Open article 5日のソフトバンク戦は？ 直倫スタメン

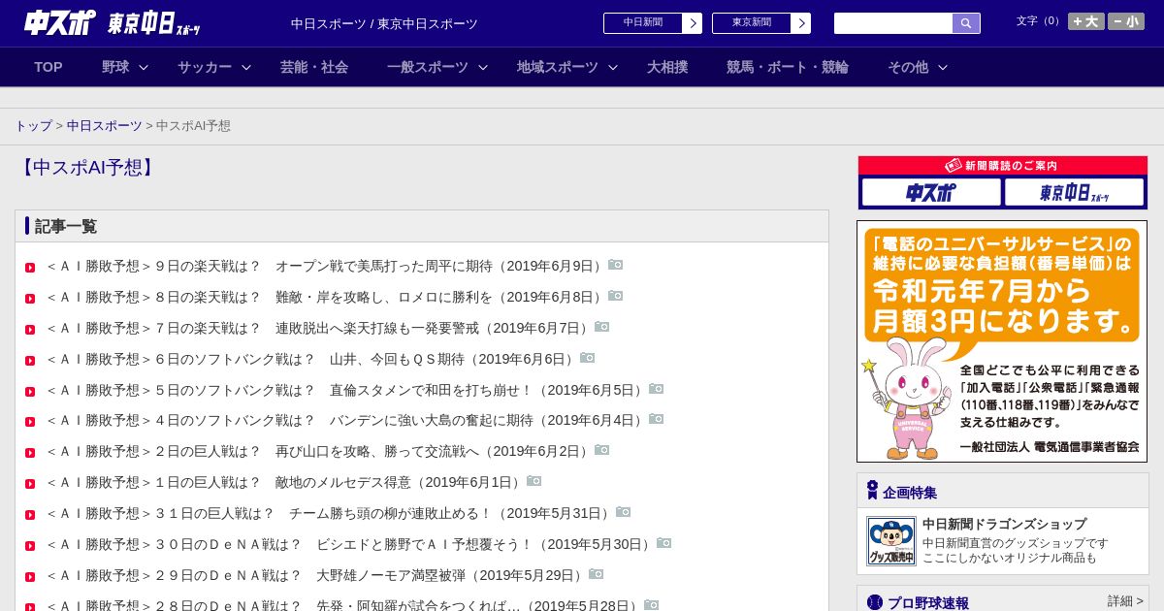(346, 390)
